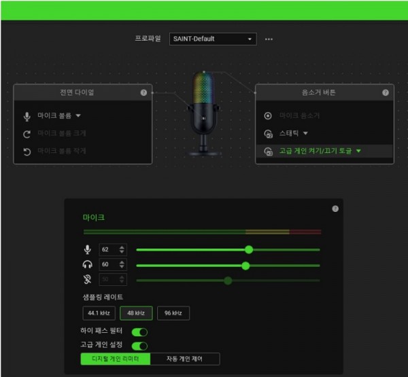Open the three-dot profile options menu

click(269, 39)
